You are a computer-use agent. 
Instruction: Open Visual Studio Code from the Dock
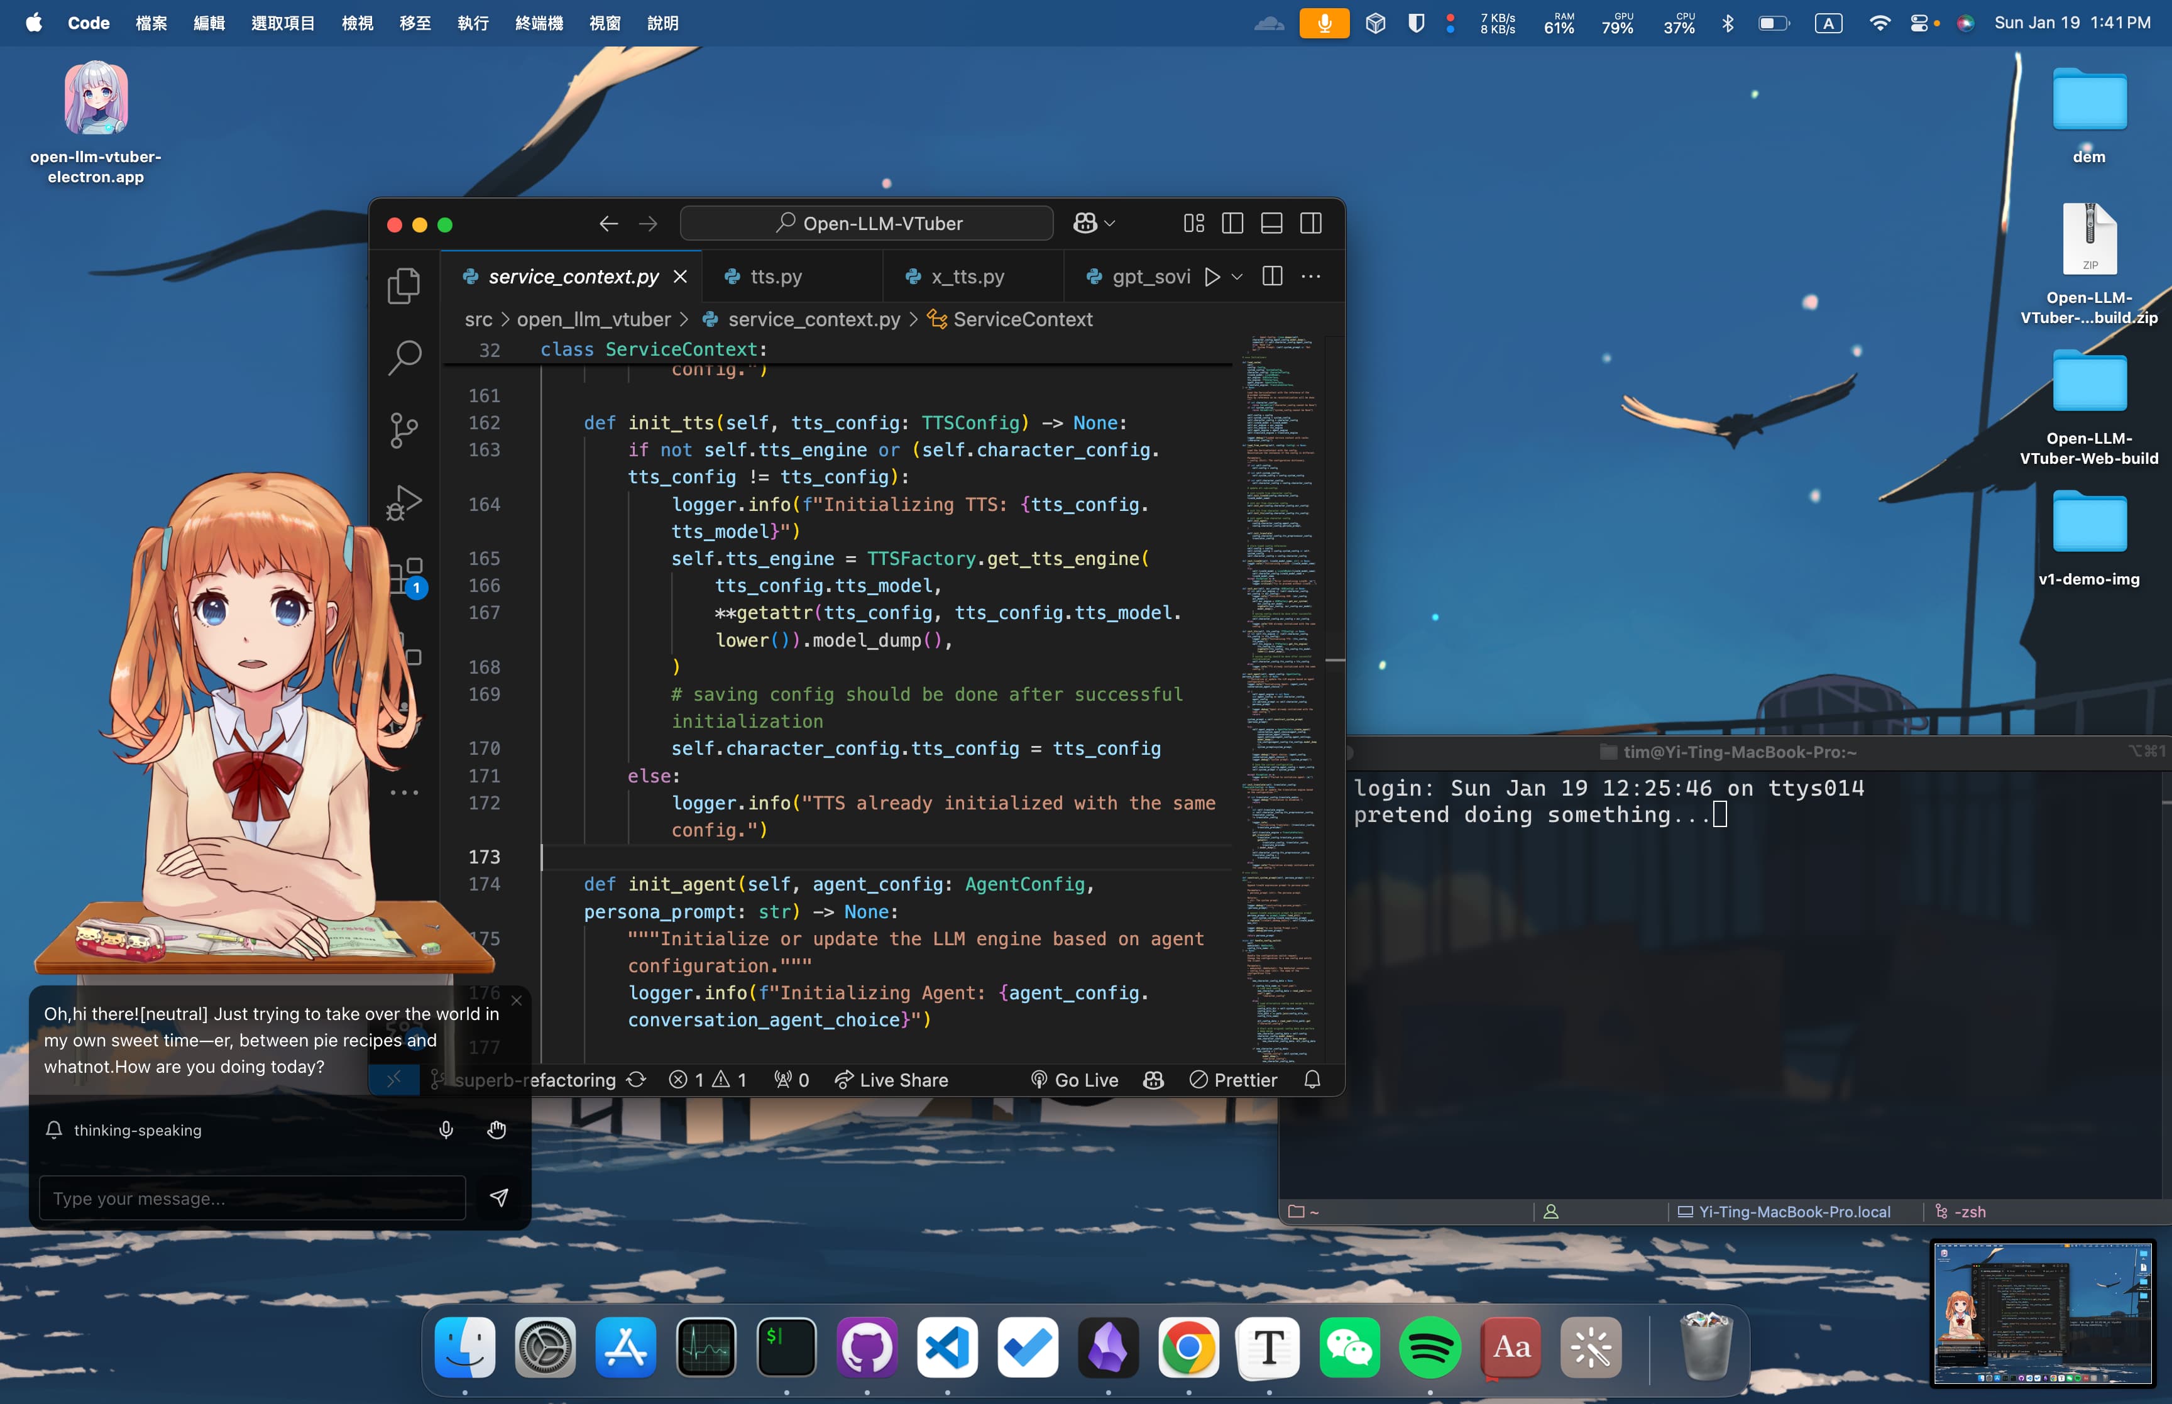point(947,1347)
